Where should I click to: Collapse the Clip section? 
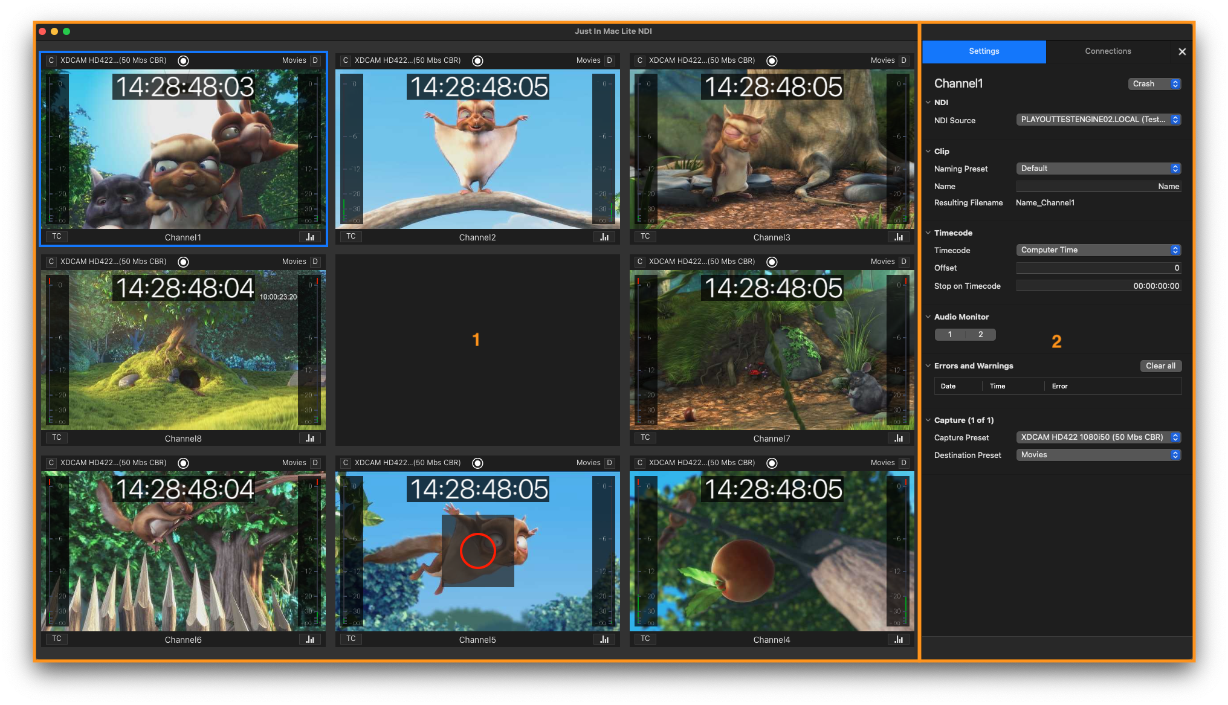click(928, 151)
